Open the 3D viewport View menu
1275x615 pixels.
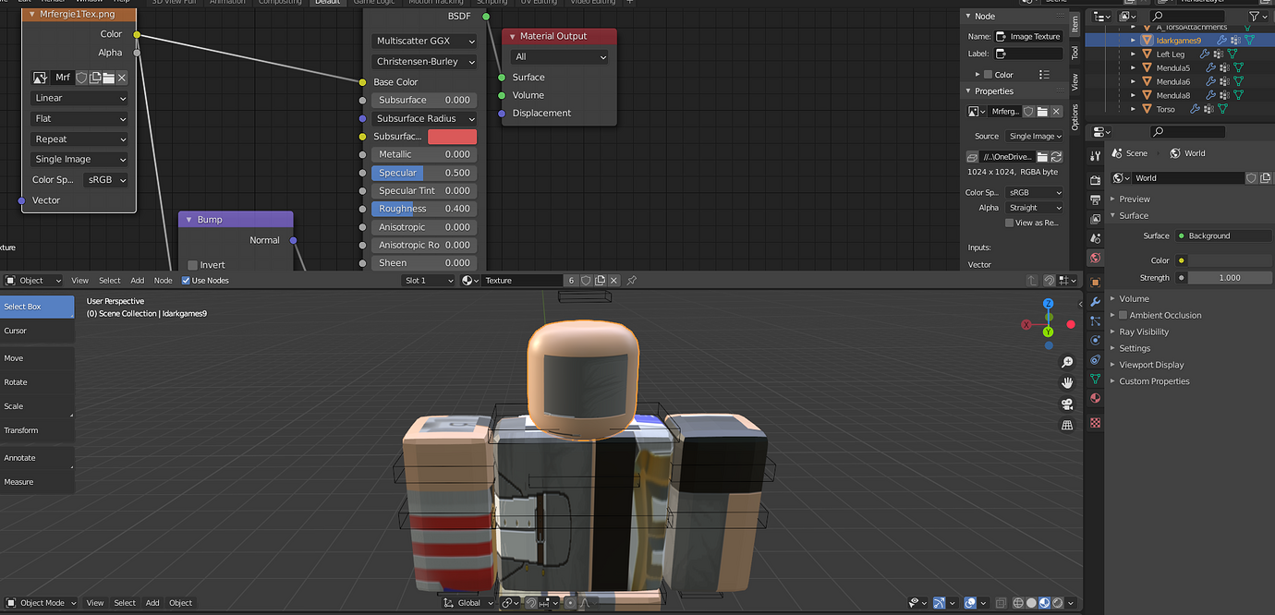[x=95, y=603]
